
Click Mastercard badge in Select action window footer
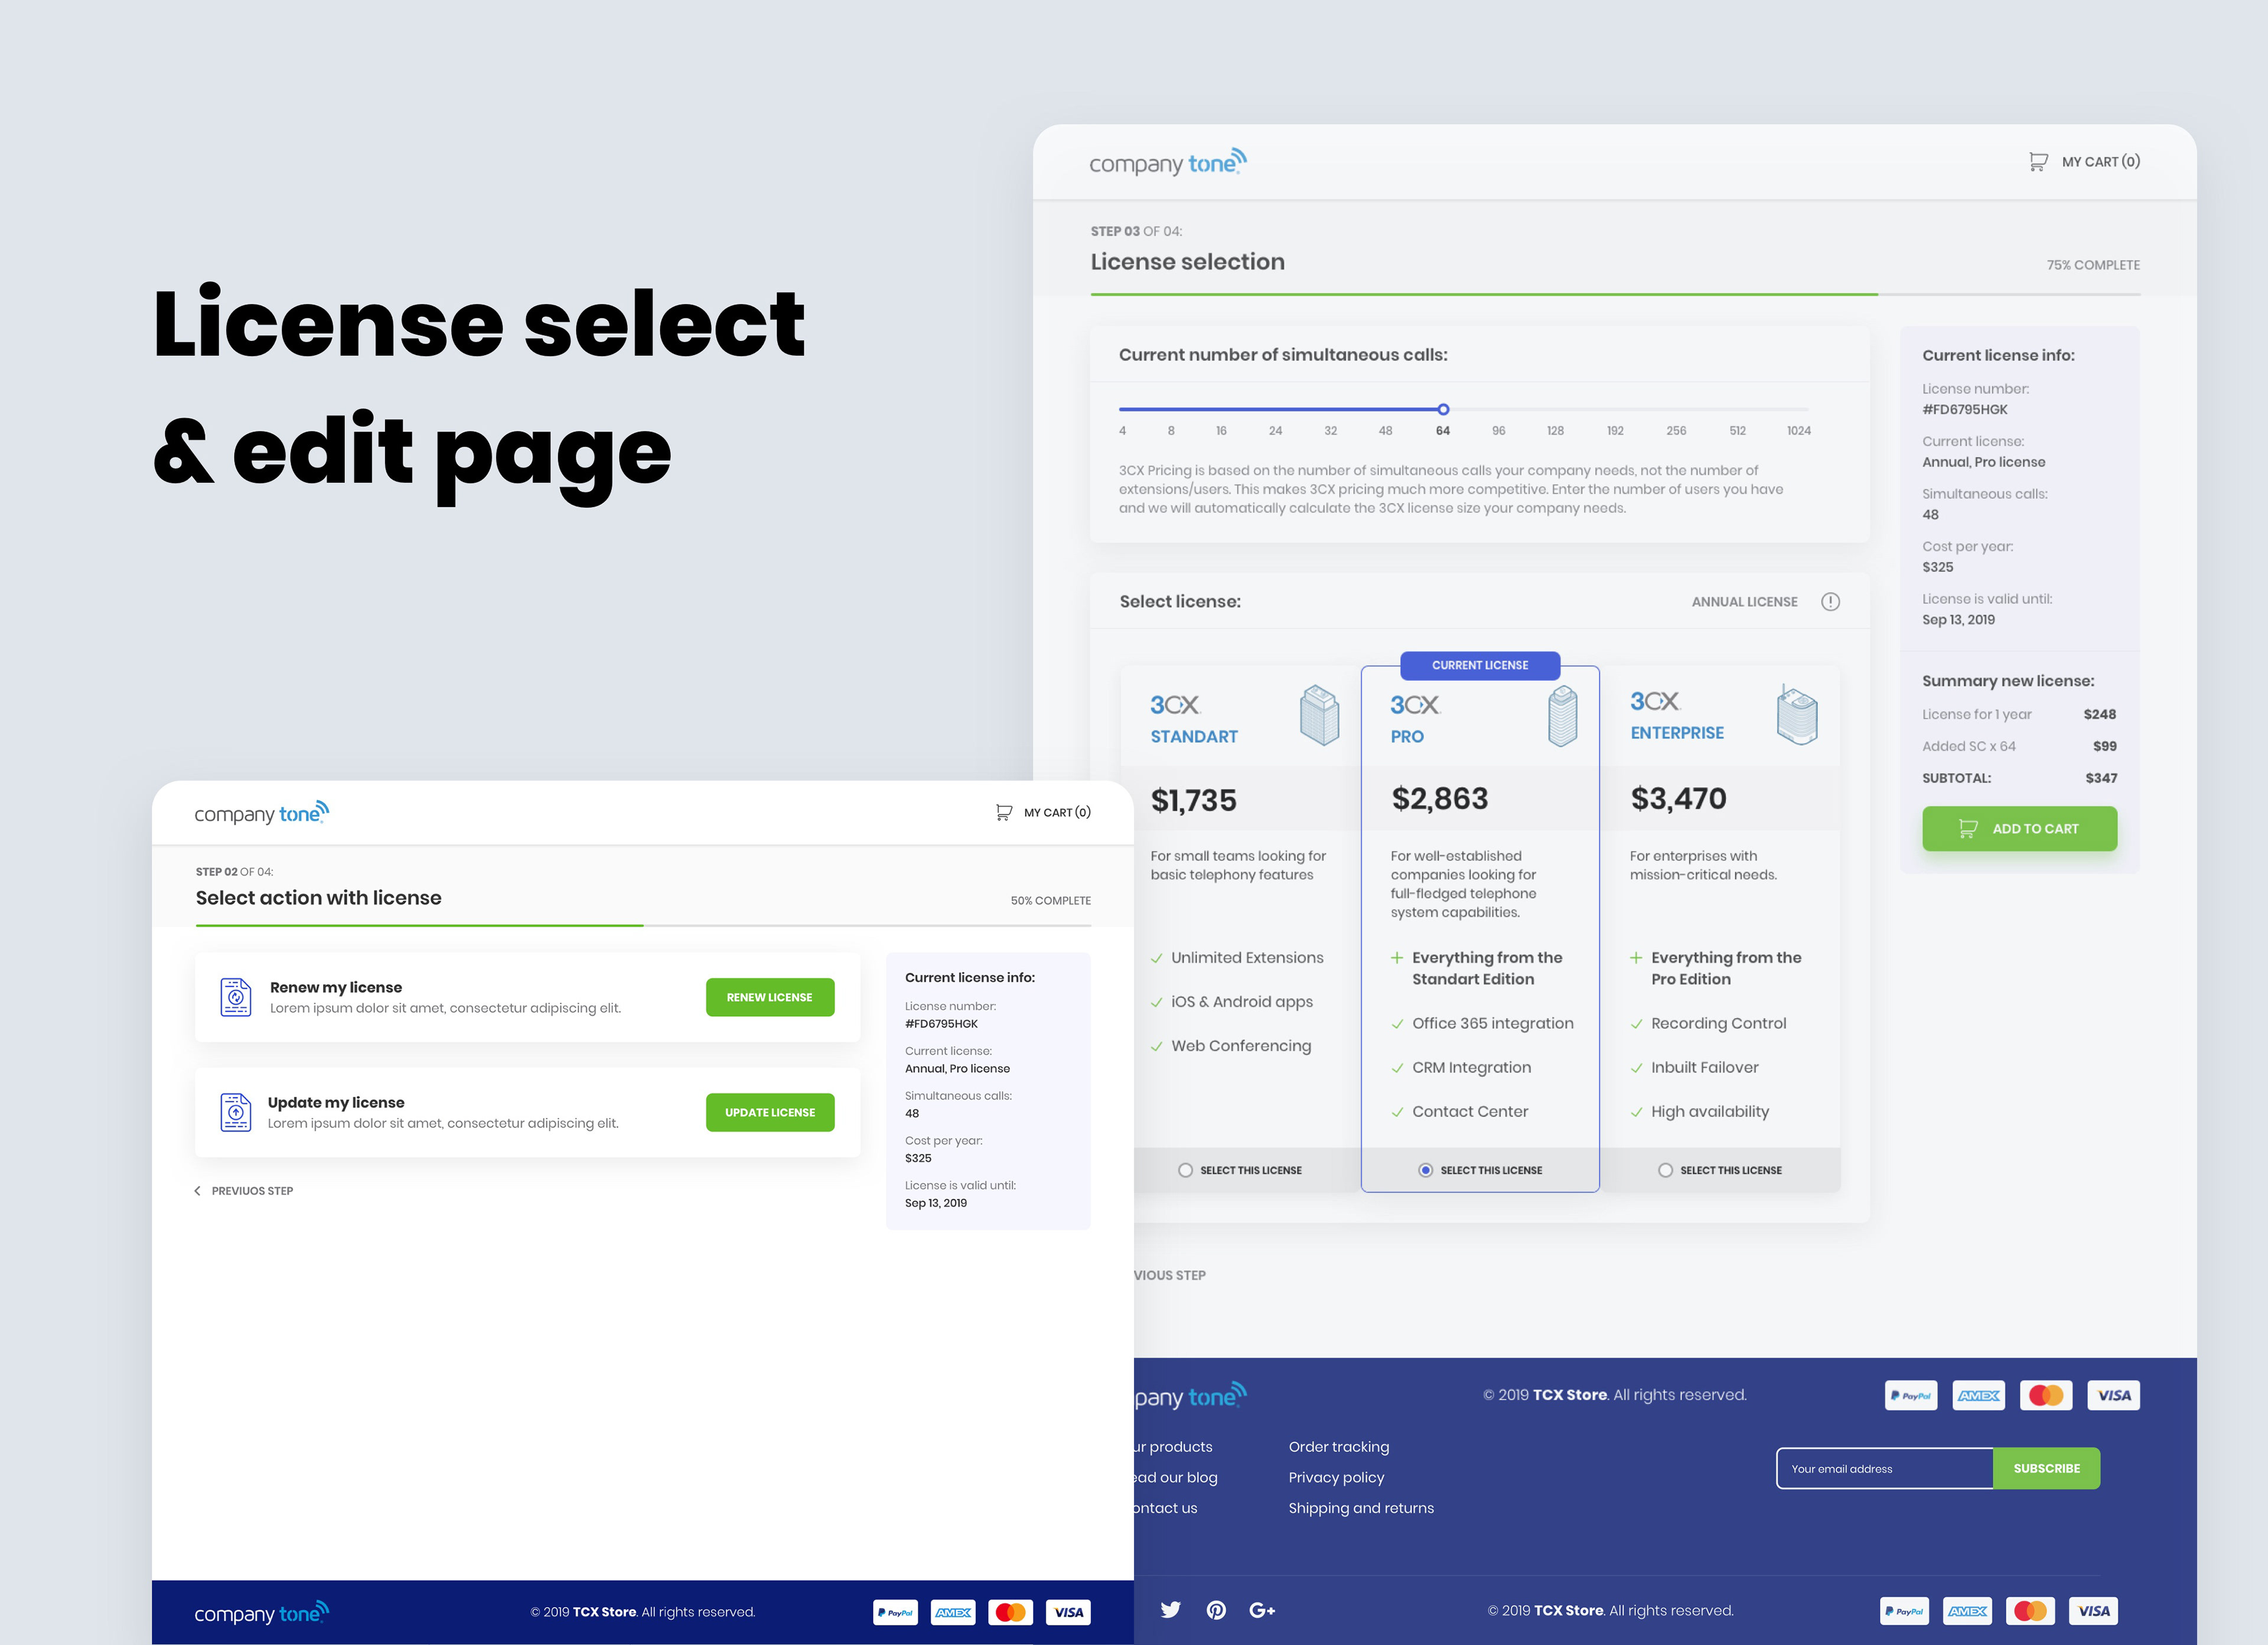tap(1011, 1612)
